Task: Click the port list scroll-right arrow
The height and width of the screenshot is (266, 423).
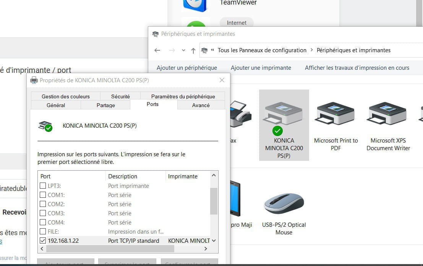Action: pos(206,249)
